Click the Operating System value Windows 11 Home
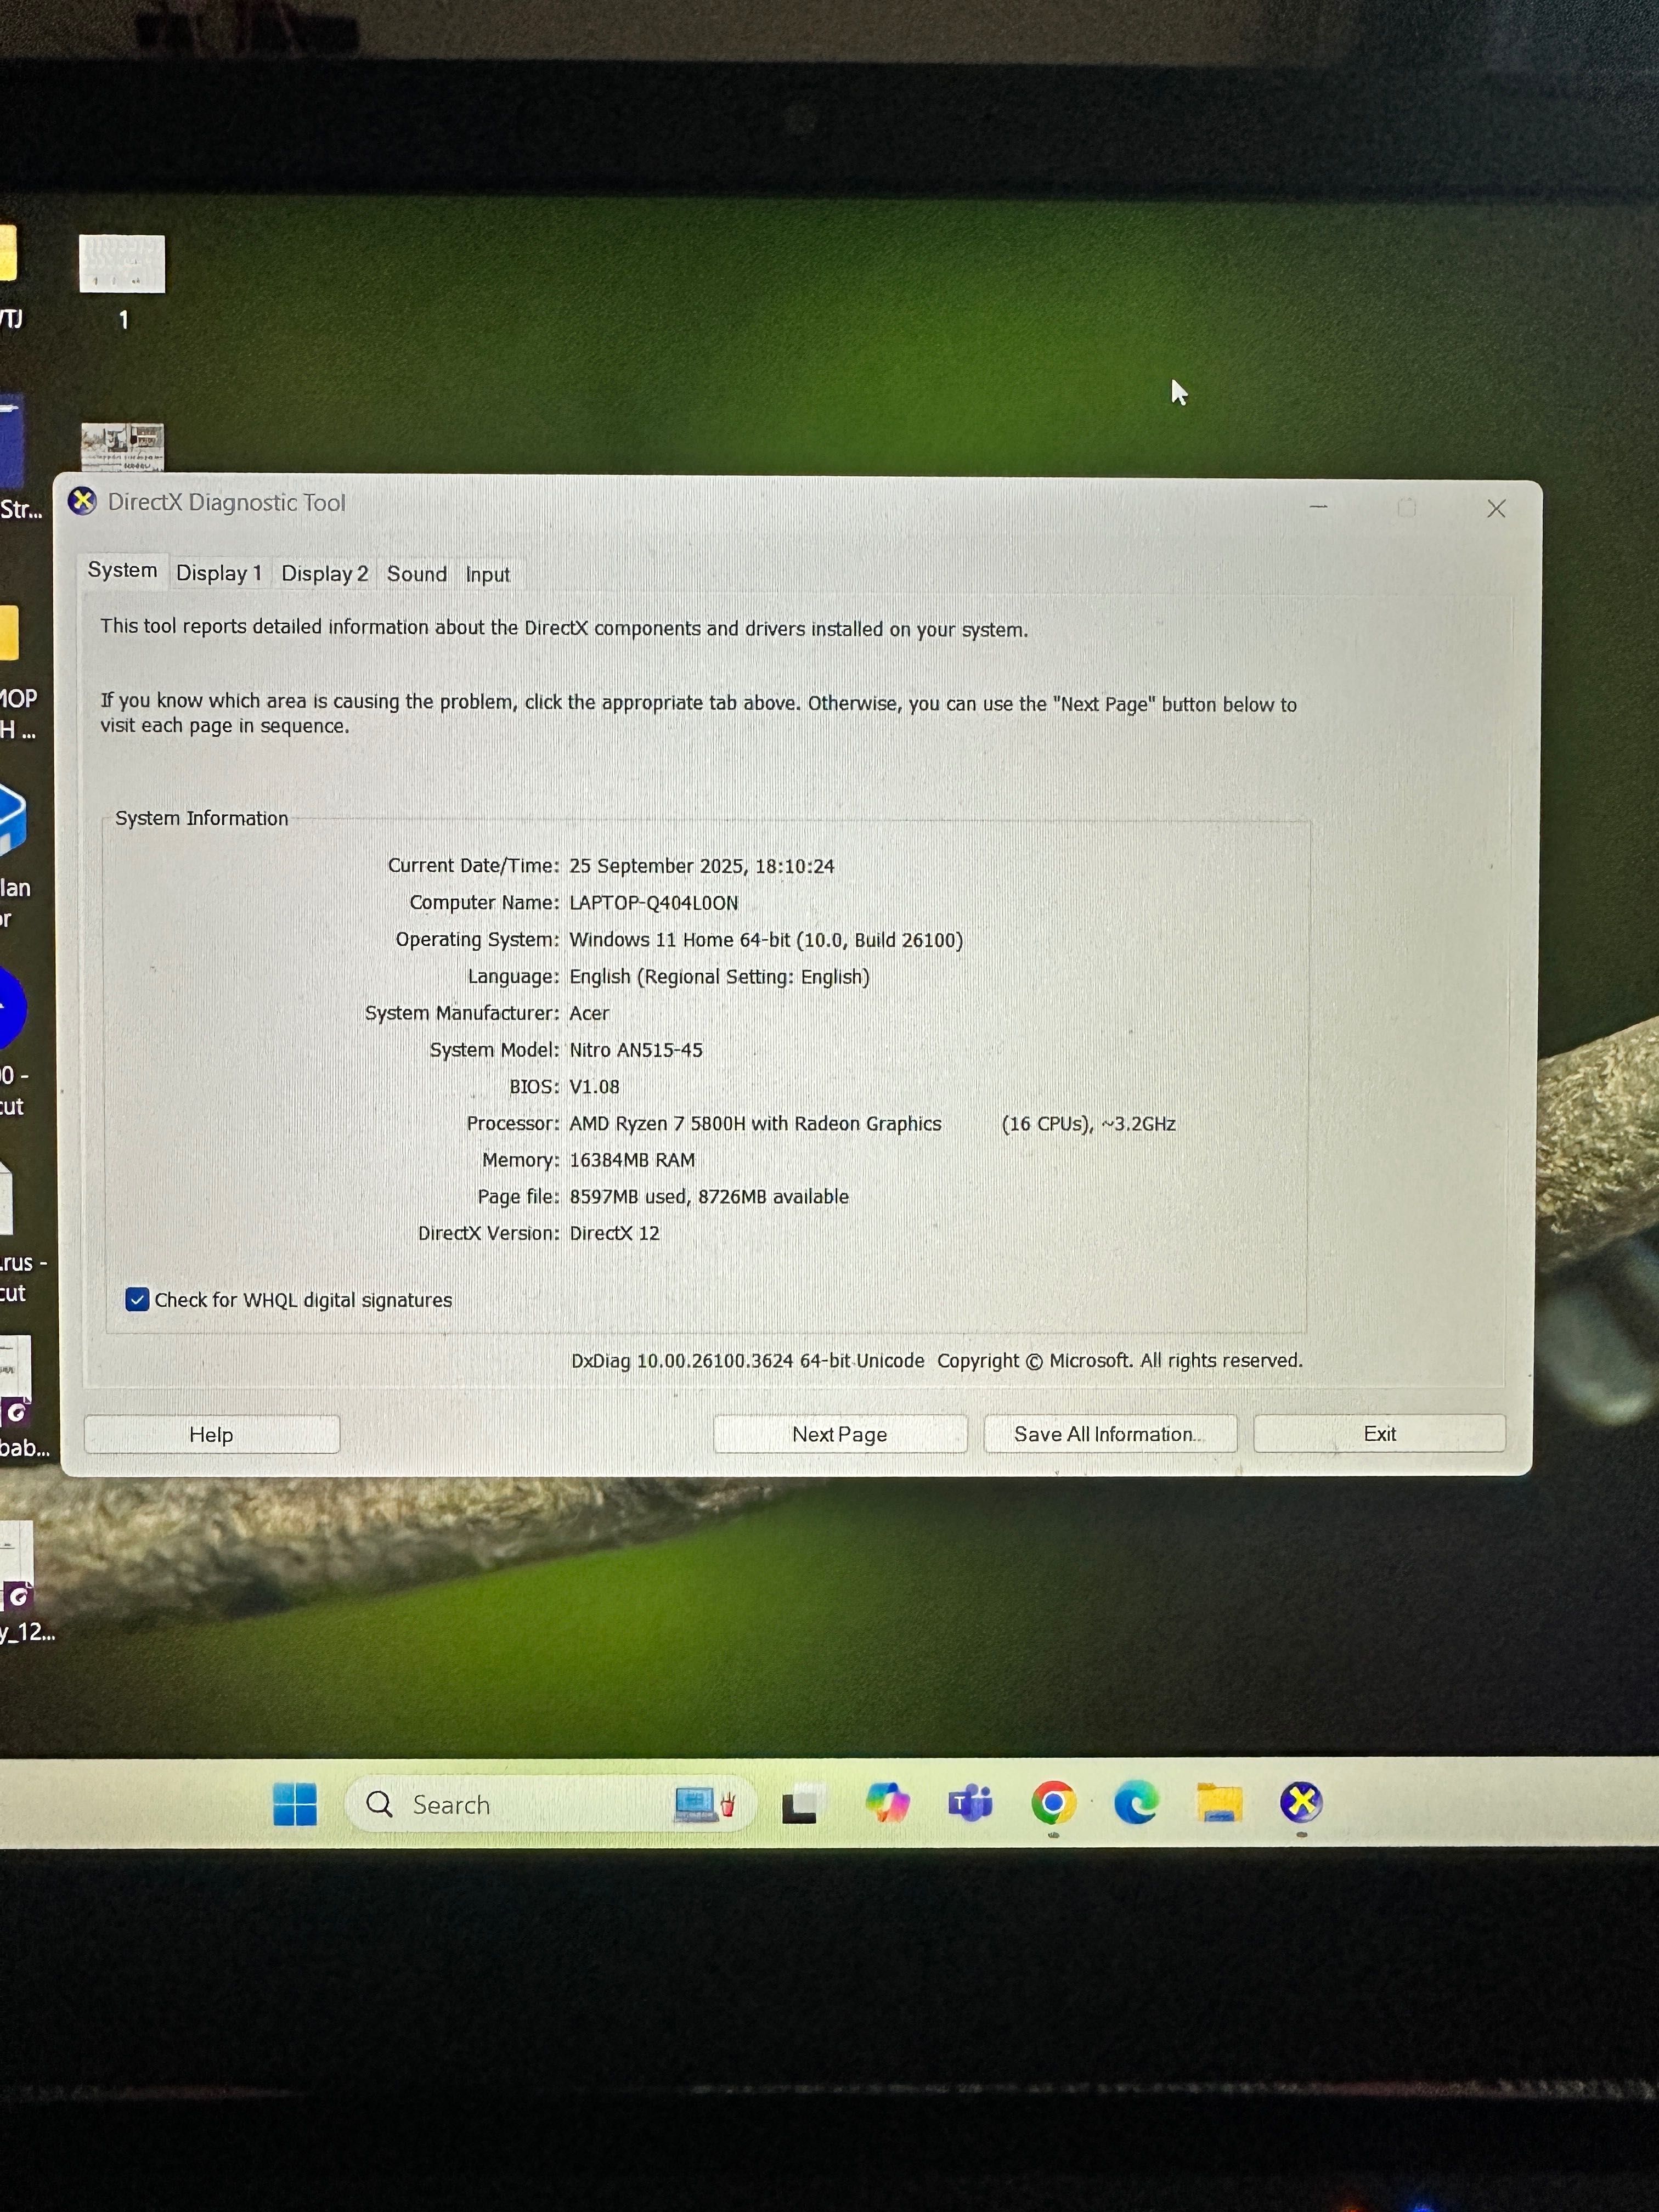This screenshot has width=1659, height=2212. click(766, 940)
